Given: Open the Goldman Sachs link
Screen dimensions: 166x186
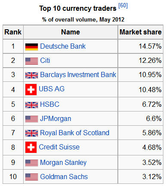Looking at the screenshot, I should pyautogui.click(x=64, y=177).
